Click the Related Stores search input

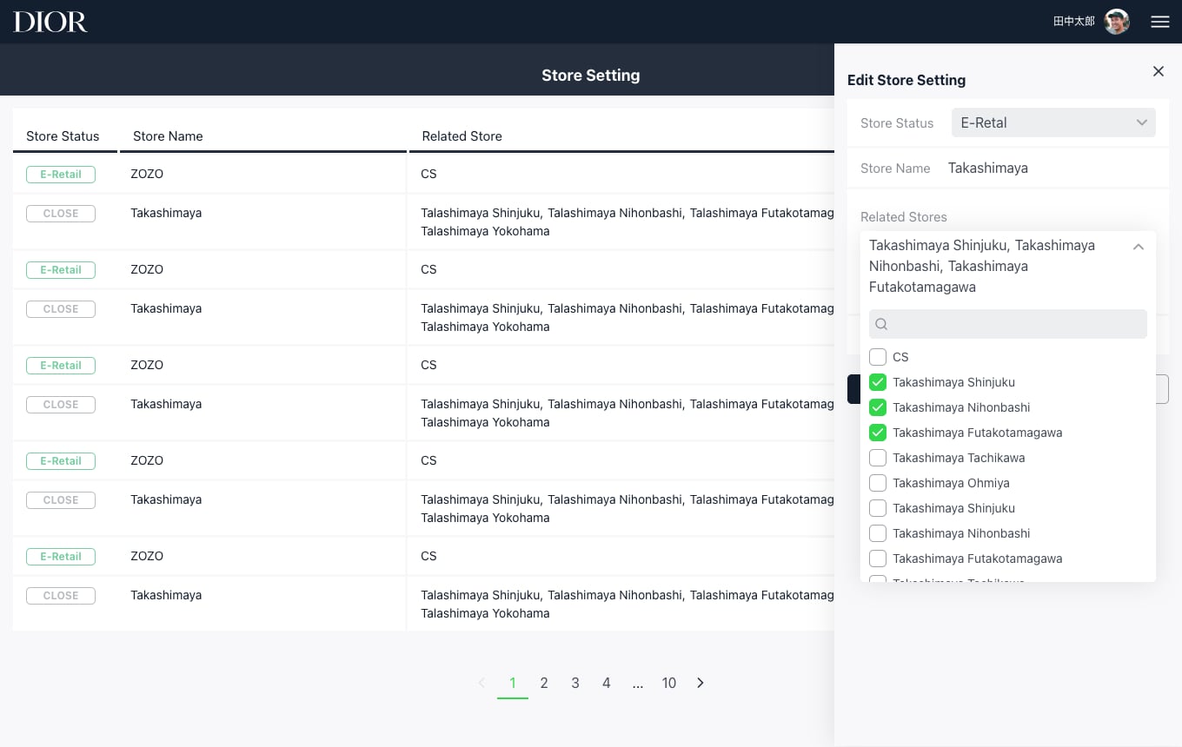1015,324
